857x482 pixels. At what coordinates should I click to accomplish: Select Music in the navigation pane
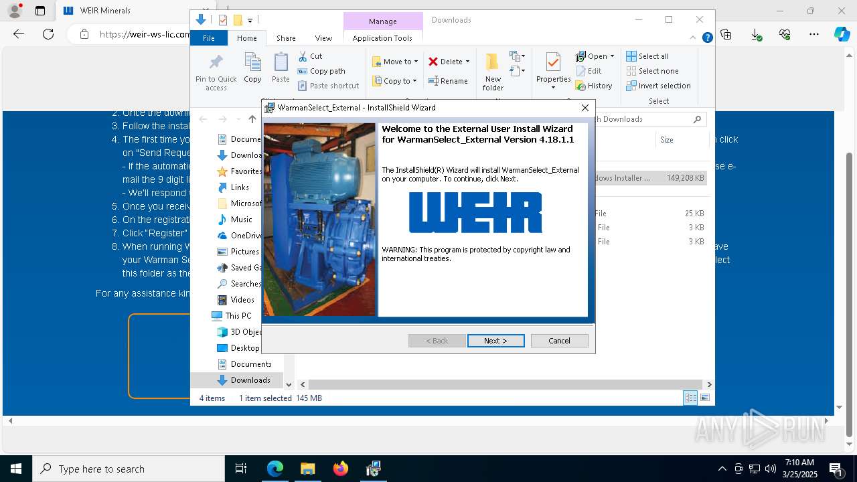click(x=234, y=220)
